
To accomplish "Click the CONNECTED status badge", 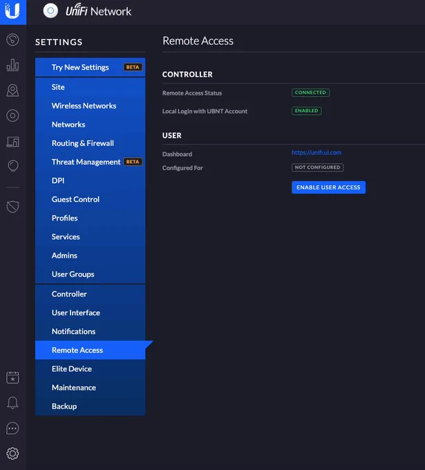I will click(x=310, y=93).
